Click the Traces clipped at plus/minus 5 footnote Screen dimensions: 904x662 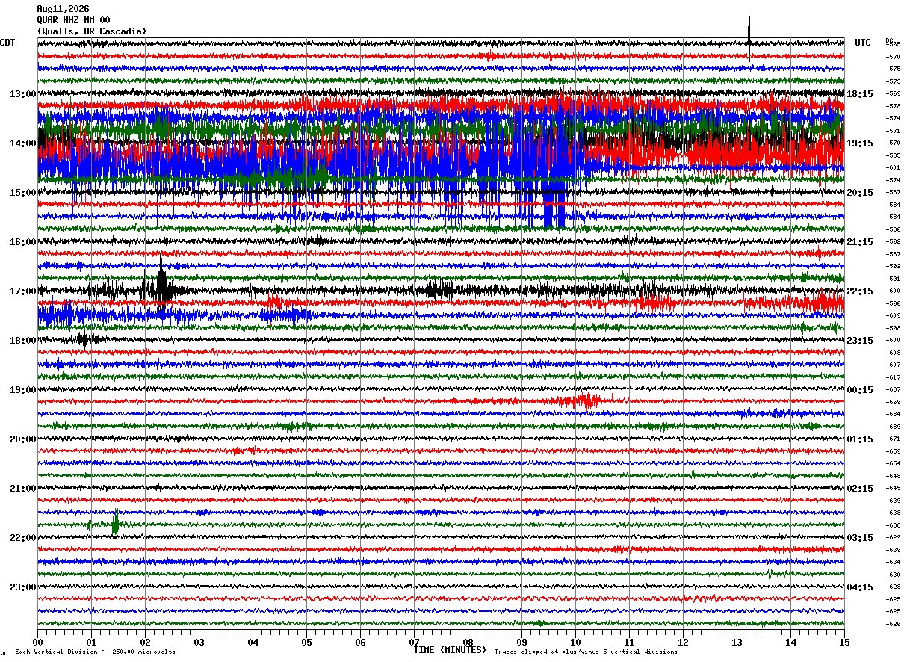tap(586, 652)
